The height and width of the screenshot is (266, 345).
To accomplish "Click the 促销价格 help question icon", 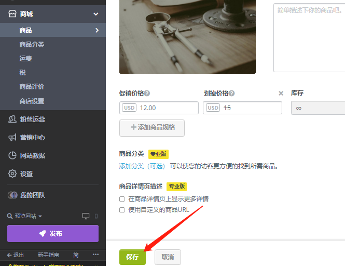I will coord(147,94).
